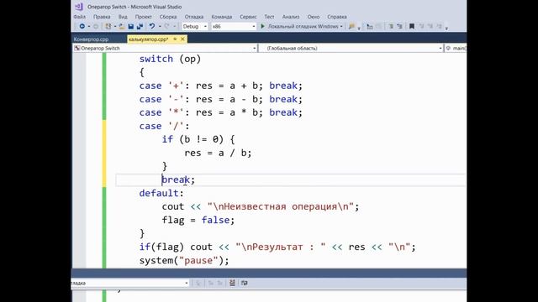Open the Вид menu

pyautogui.click(x=123, y=17)
